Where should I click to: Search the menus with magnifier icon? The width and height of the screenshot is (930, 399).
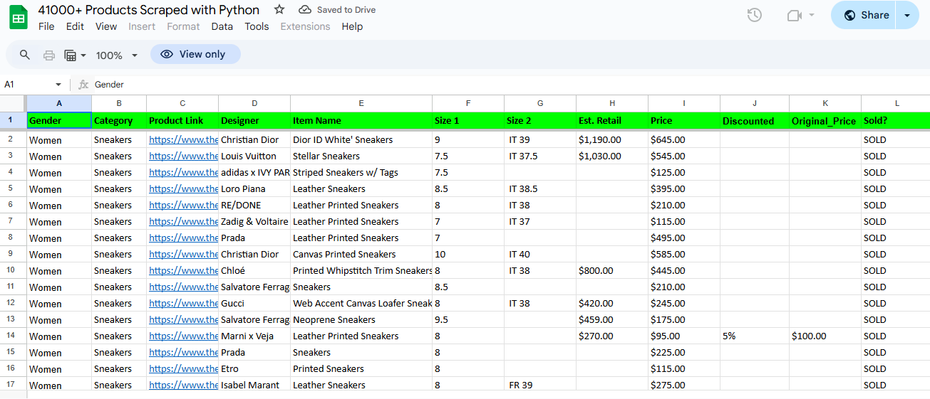click(x=25, y=55)
